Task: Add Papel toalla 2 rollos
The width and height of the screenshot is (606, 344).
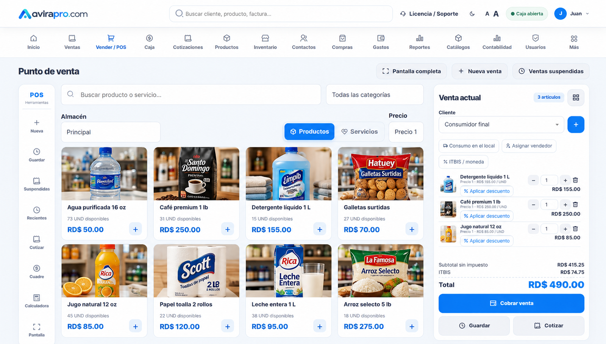Action: [x=228, y=326]
